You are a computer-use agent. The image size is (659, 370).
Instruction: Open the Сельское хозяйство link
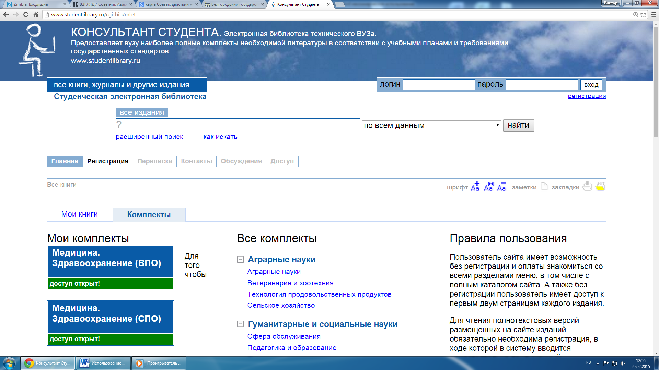click(x=281, y=305)
